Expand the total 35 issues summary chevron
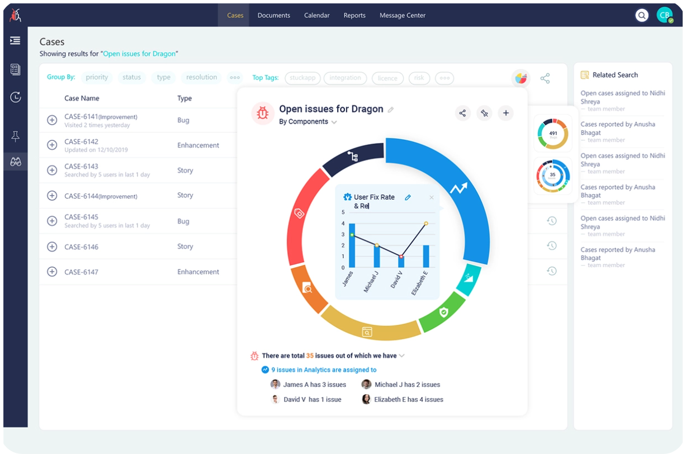This screenshot has height=454, width=686. click(x=401, y=356)
